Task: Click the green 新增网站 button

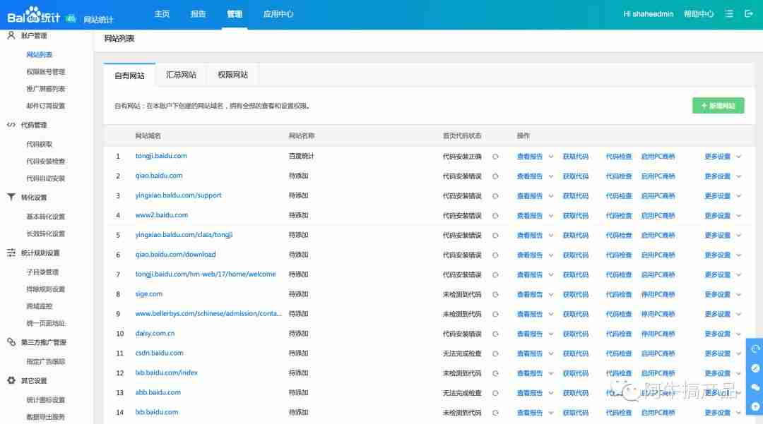Action: coord(718,104)
